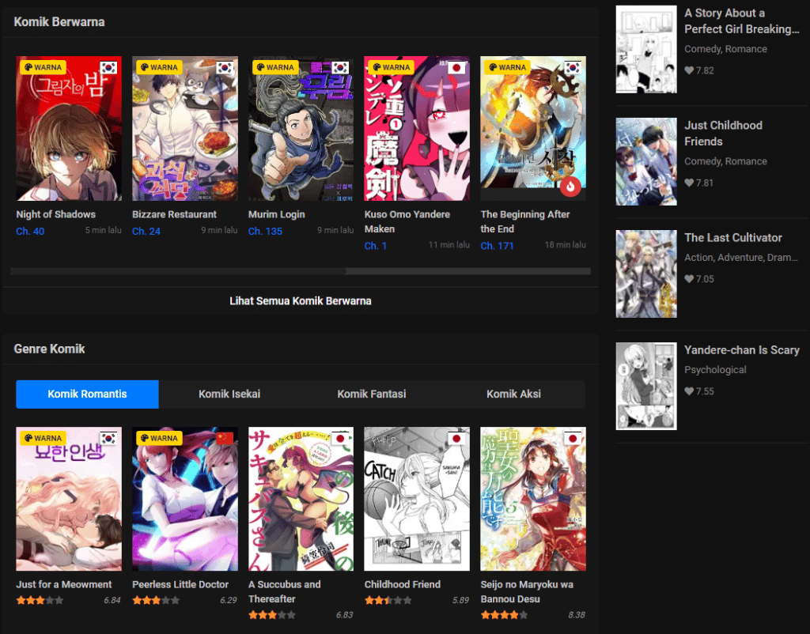The image size is (810, 634).
Task: Click the title The Last Cultivator
Action: pos(733,237)
